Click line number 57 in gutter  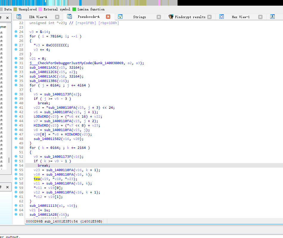point(21,179)
